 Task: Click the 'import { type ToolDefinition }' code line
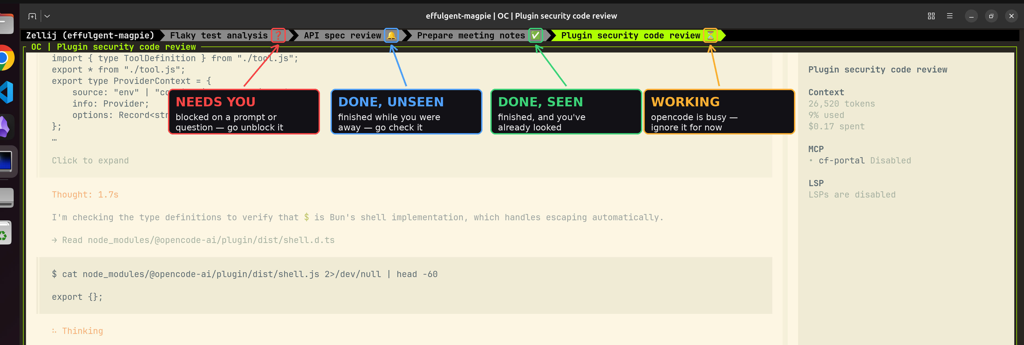(x=175, y=58)
